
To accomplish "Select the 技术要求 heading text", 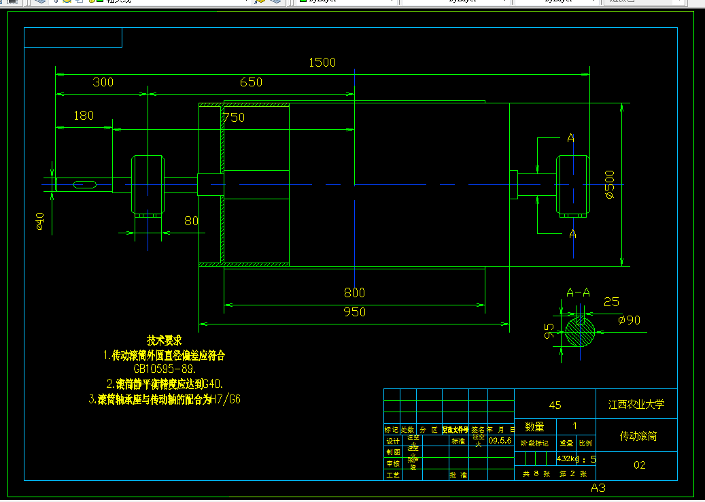I will (x=165, y=341).
